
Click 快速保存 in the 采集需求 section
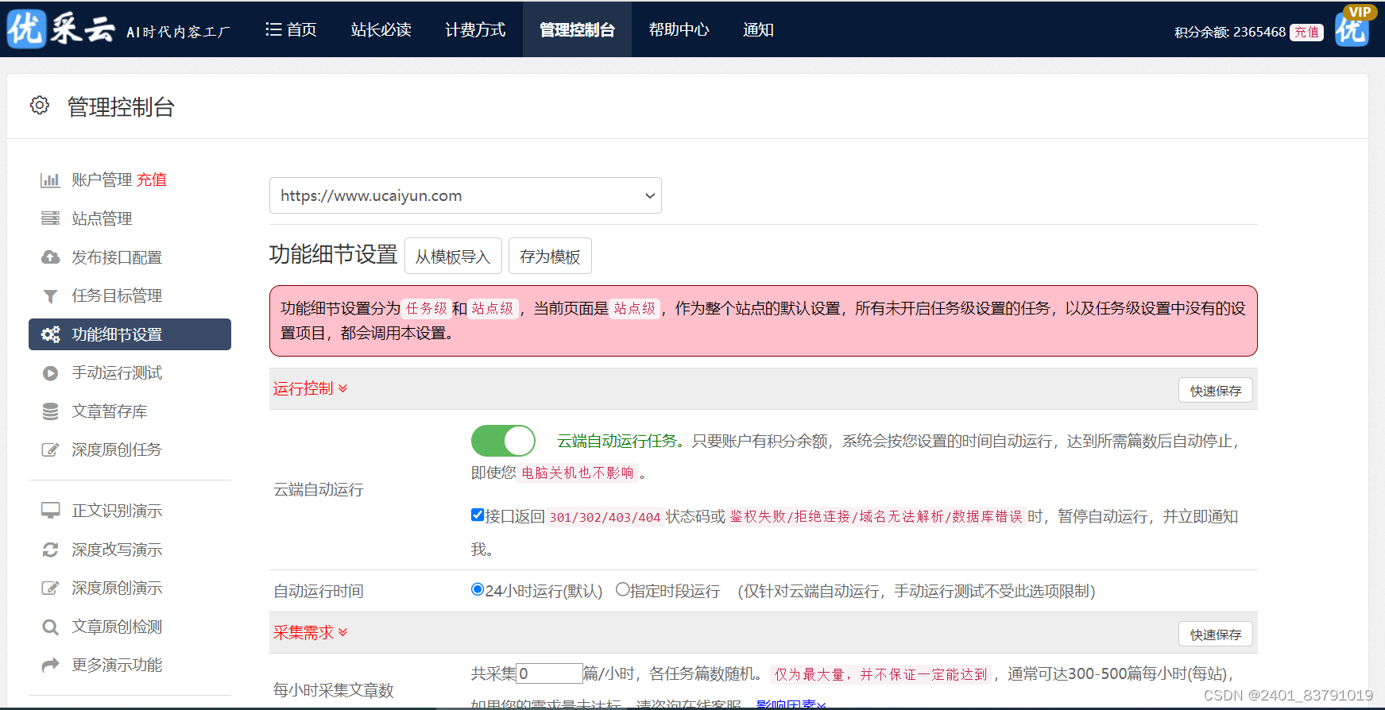pyautogui.click(x=1216, y=635)
